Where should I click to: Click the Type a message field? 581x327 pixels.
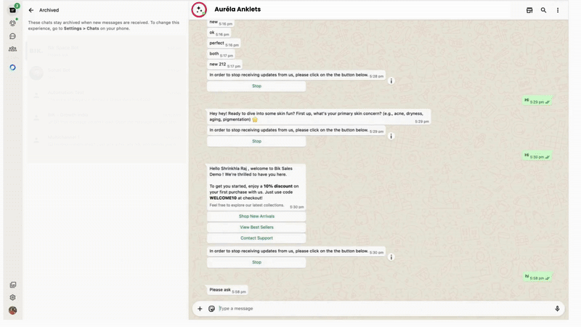[385, 308]
